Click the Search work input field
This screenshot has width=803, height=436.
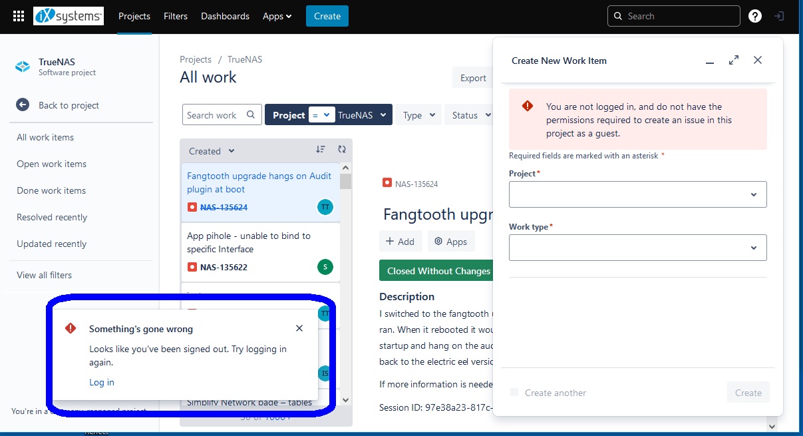point(221,115)
